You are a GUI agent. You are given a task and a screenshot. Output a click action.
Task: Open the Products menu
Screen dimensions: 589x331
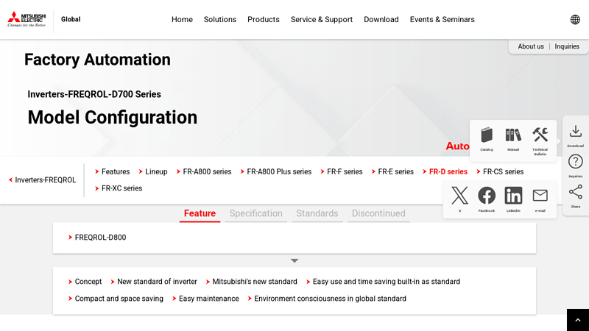click(x=263, y=20)
